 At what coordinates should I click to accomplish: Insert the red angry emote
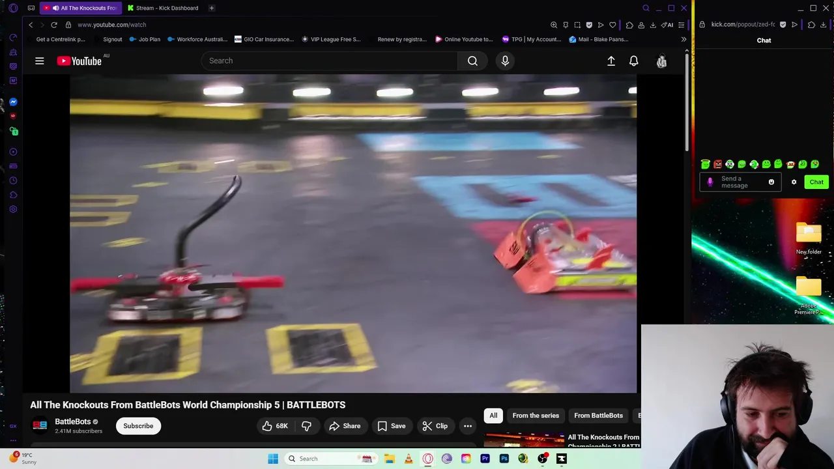(x=717, y=164)
